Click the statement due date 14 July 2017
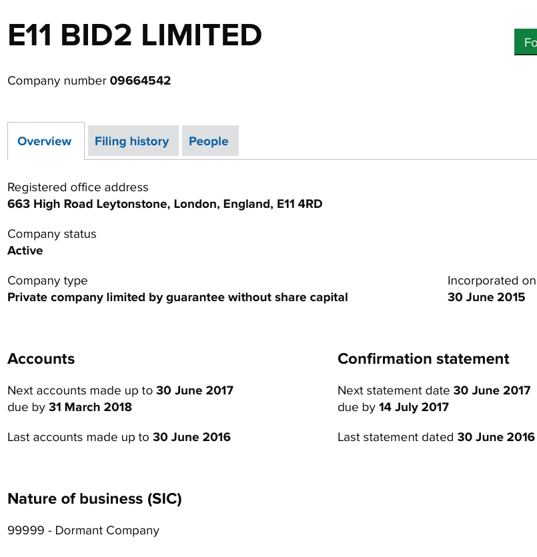The width and height of the screenshot is (537, 557). [413, 407]
